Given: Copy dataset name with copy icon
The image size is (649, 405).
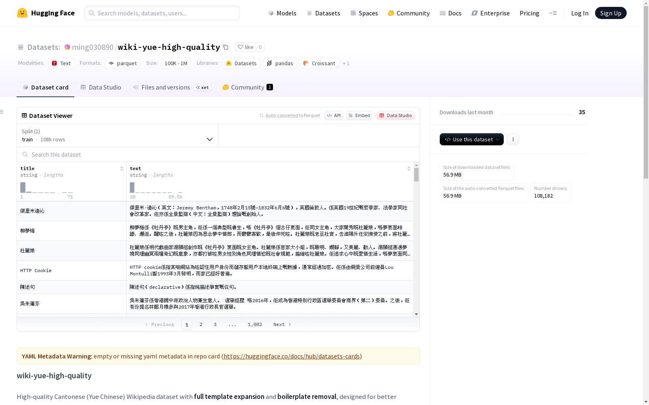Looking at the screenshot, I should [226, 47].
